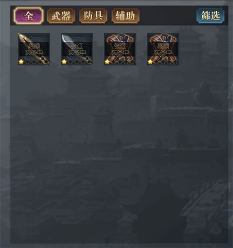Select the spear weapon equipped by 高顺
This screenshot has height=248, width=233.
(34, 49)
